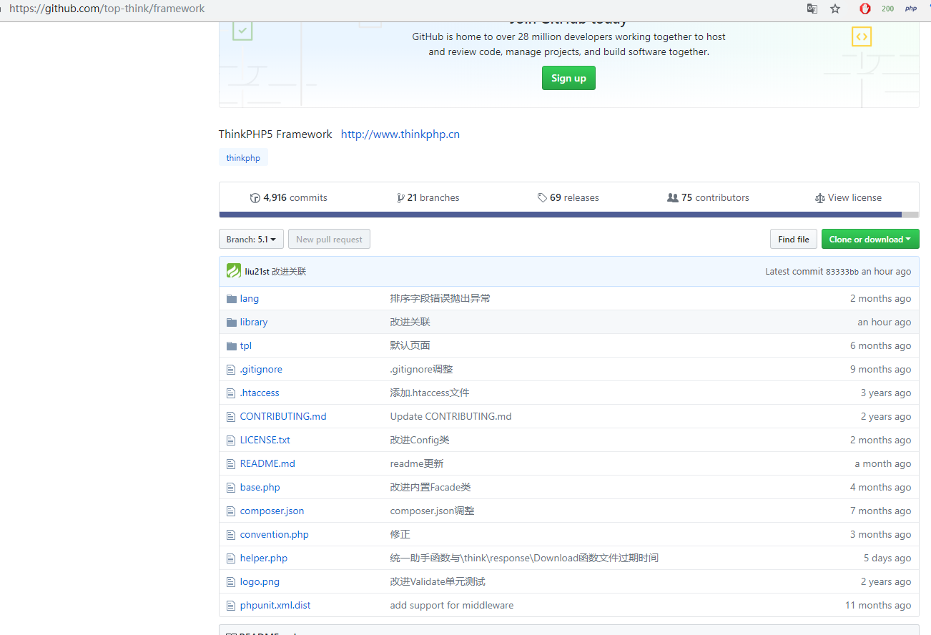Image resolution: width=931 pixels, height=635 pixels.
Task: Open the View license tab
Action: pos(848,198)
